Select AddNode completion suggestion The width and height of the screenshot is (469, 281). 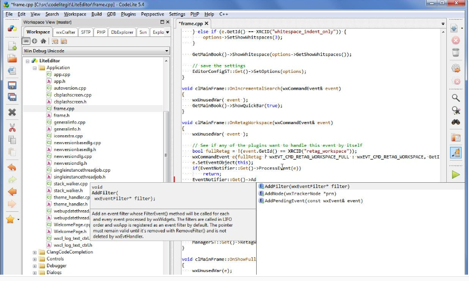click(361, 194)
